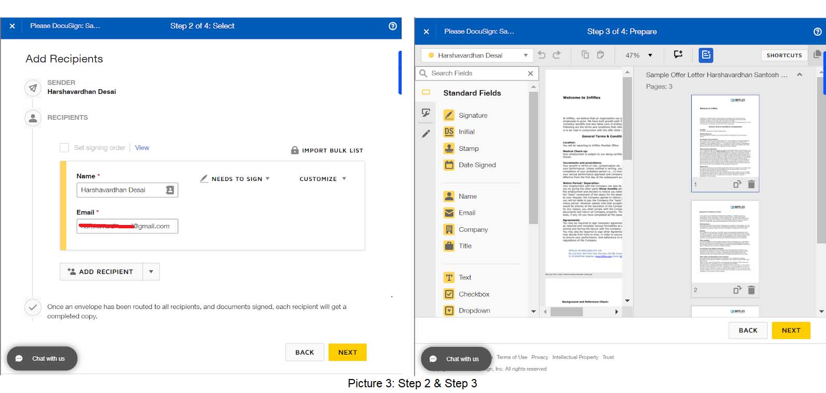Click the blue document edit icon
This screenshot has width=826, height=393.
coord(706,54)
